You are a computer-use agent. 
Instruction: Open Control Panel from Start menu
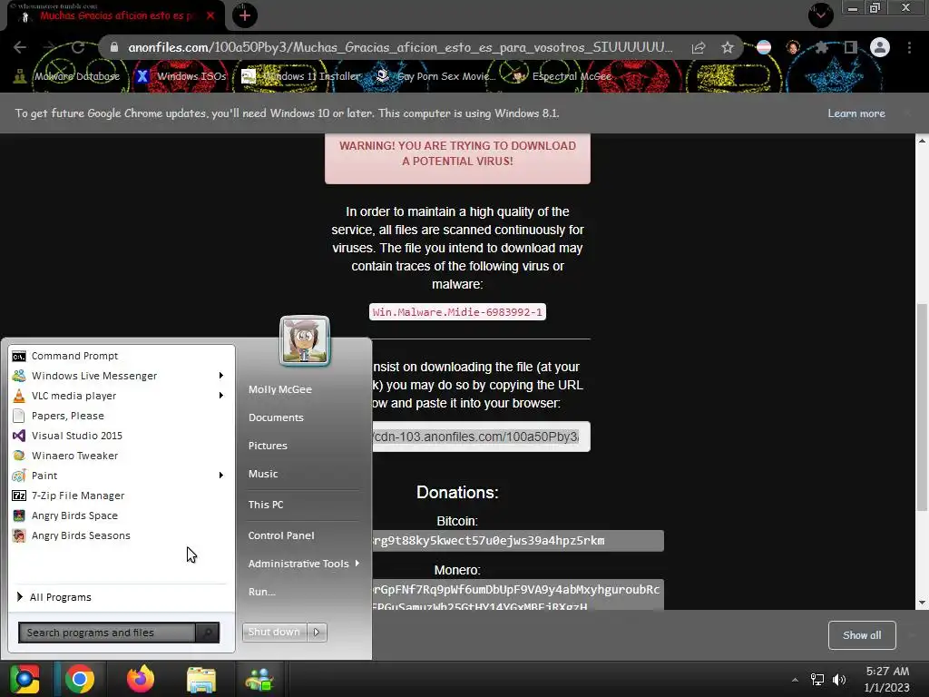pos(281,535)
